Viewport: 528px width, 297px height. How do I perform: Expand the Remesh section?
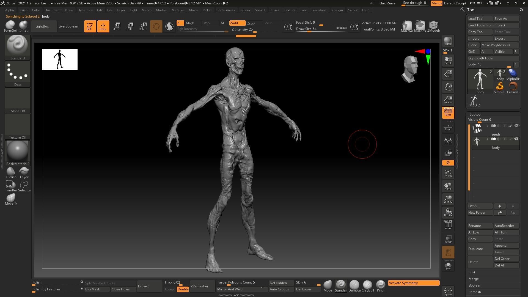click(475, 292)
